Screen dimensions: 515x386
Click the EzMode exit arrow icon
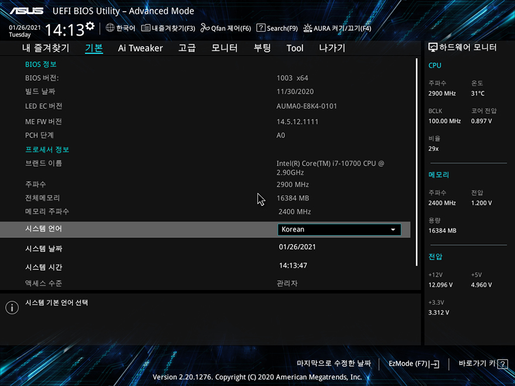click(434, 364)
